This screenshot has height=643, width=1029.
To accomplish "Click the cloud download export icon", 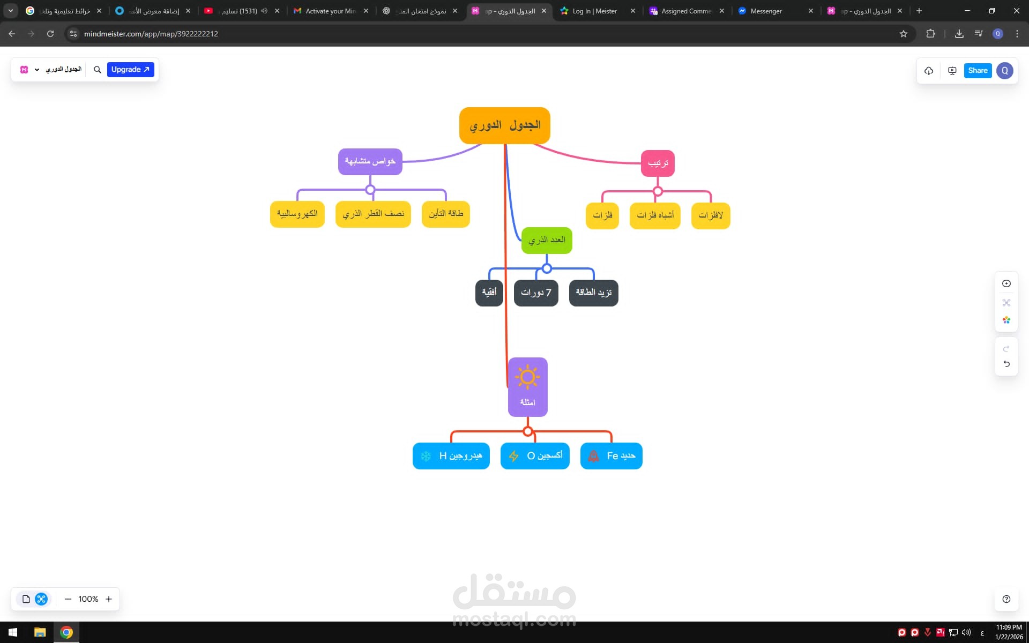I will click(x=929, y=71).
